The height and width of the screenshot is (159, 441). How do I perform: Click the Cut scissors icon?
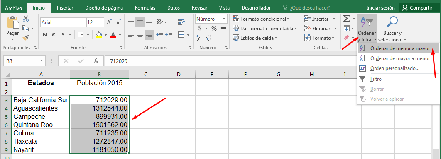(26, 19)
